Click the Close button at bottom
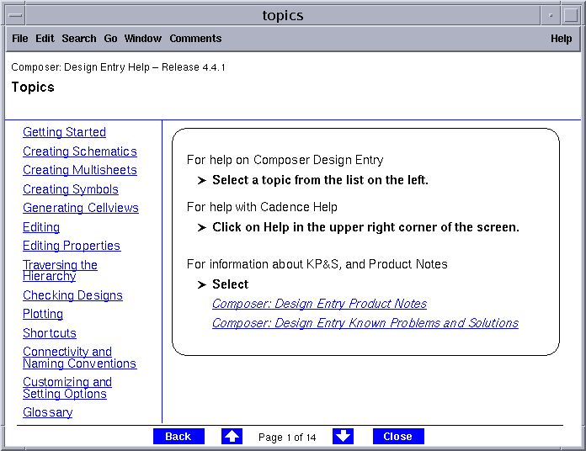Screen dimensions: 586x451 (398, 436)
